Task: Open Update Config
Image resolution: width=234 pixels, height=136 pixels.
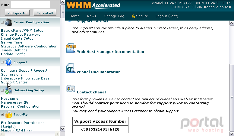Action: 13,54
